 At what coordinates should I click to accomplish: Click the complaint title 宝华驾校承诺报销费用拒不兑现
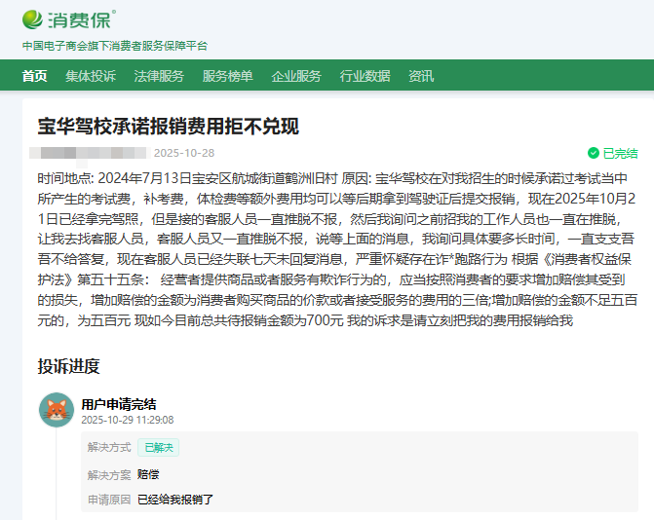tap(168, 127)
